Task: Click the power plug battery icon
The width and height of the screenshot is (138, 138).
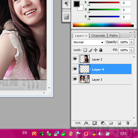Action: pos(108,134)
